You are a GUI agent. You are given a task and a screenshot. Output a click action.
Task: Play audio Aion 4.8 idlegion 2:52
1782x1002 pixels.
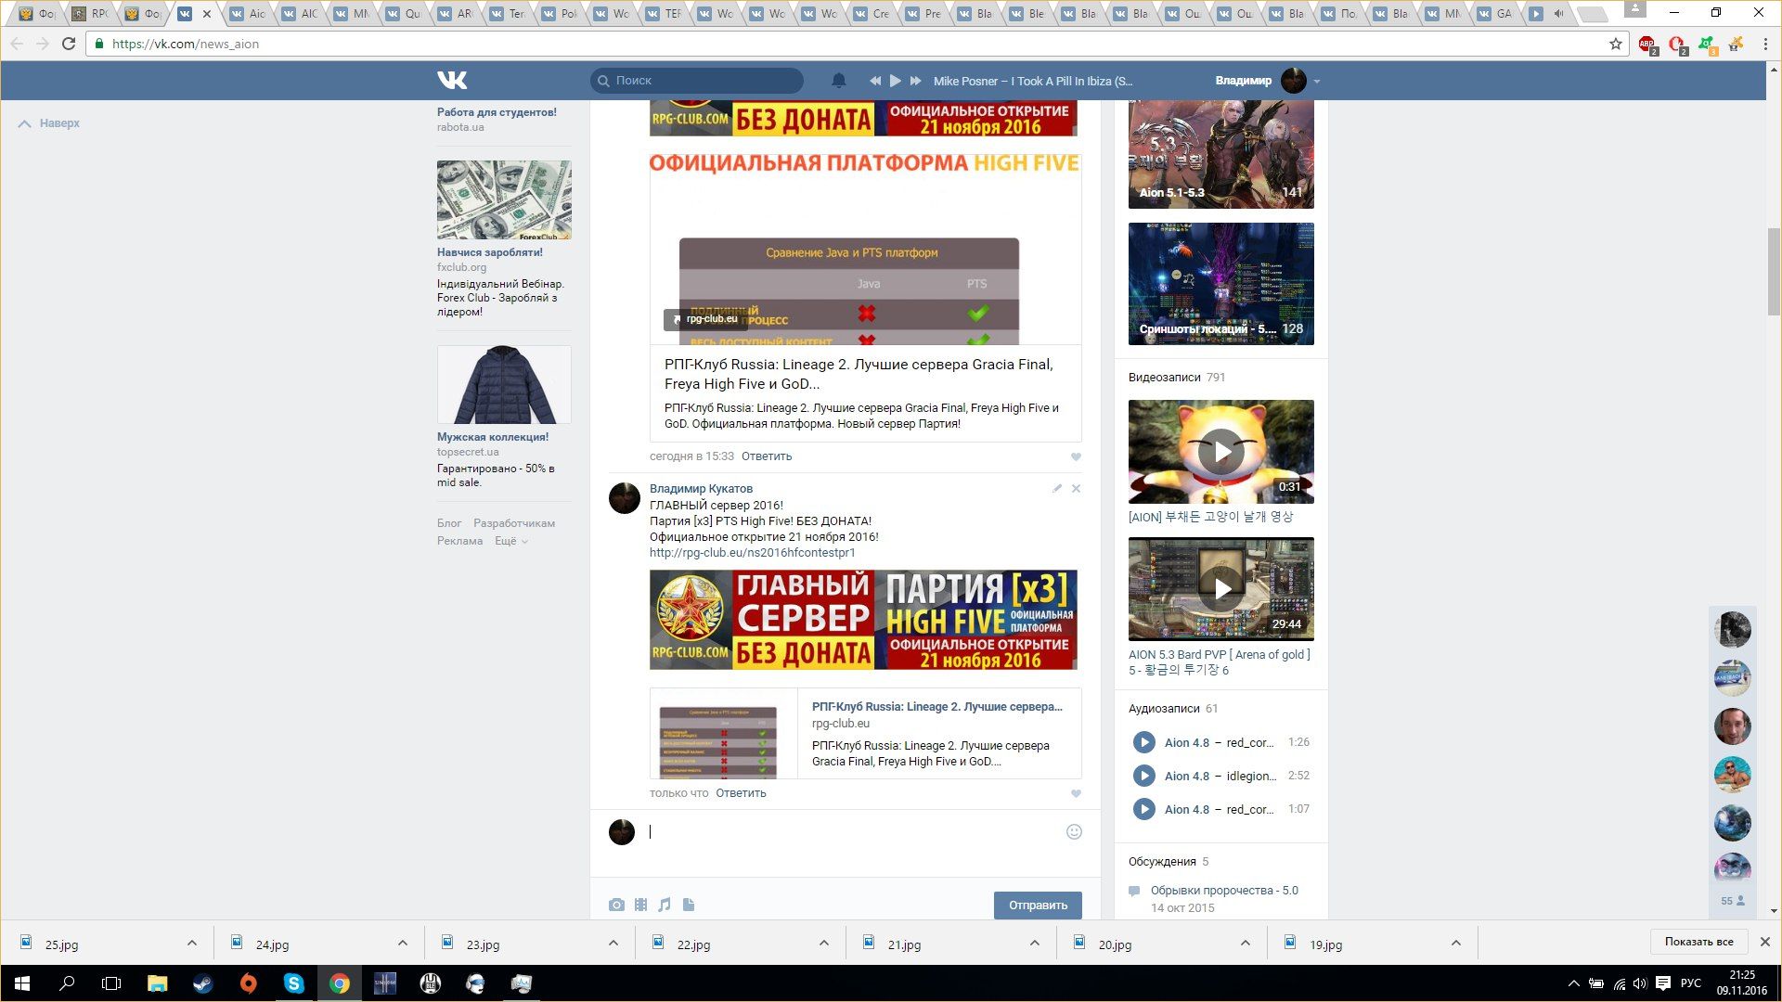point(1144,776)
